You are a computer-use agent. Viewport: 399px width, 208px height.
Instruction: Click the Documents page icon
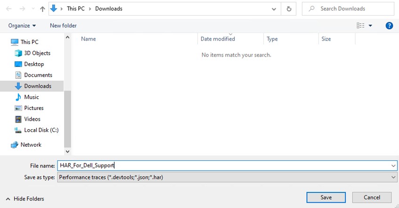[x=18, y=75]
